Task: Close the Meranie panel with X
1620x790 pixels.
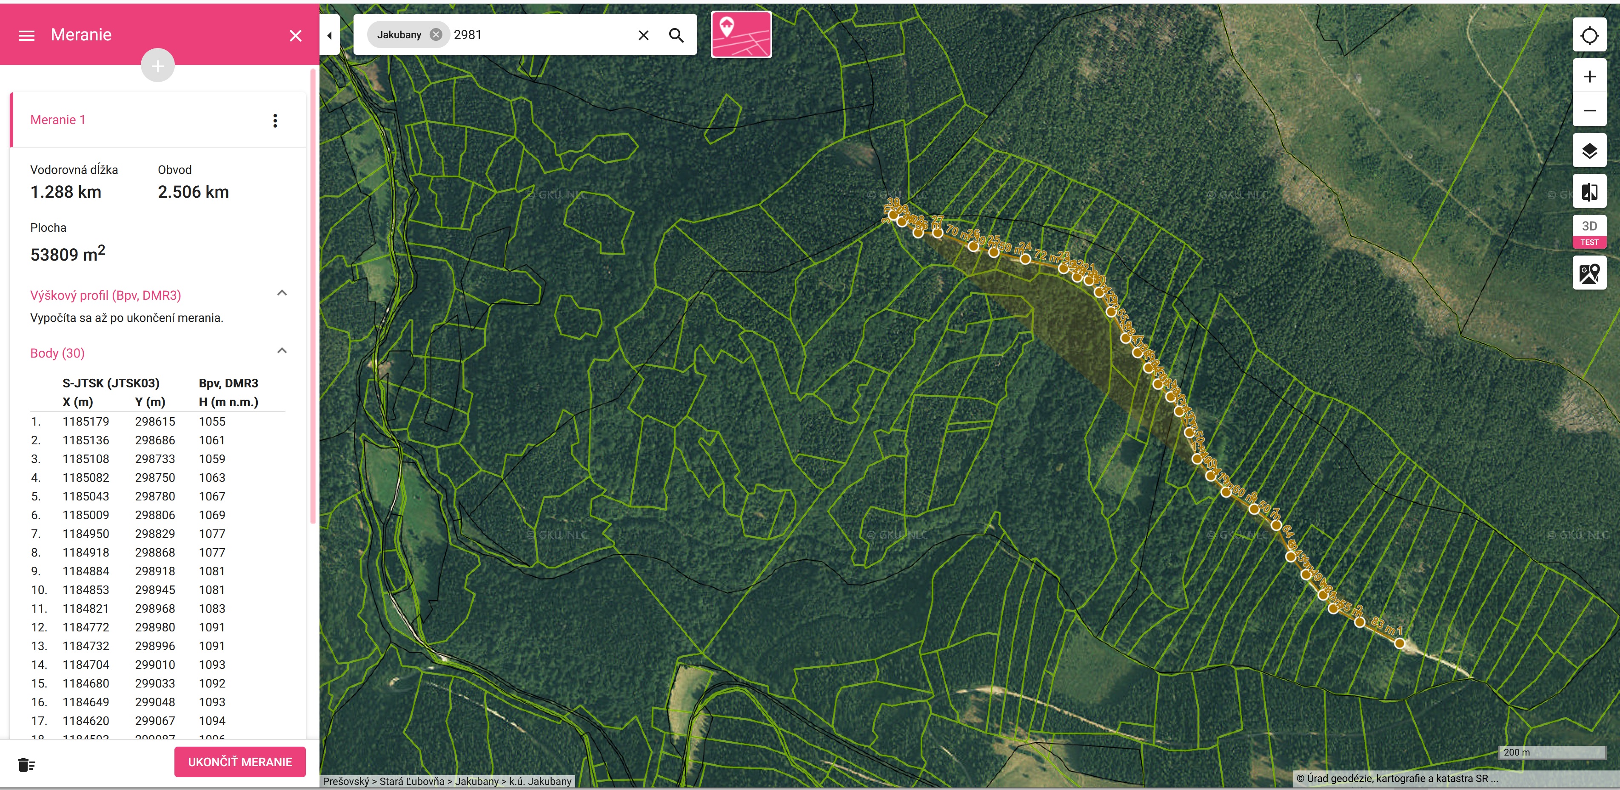Action: (x=295, y=36)
